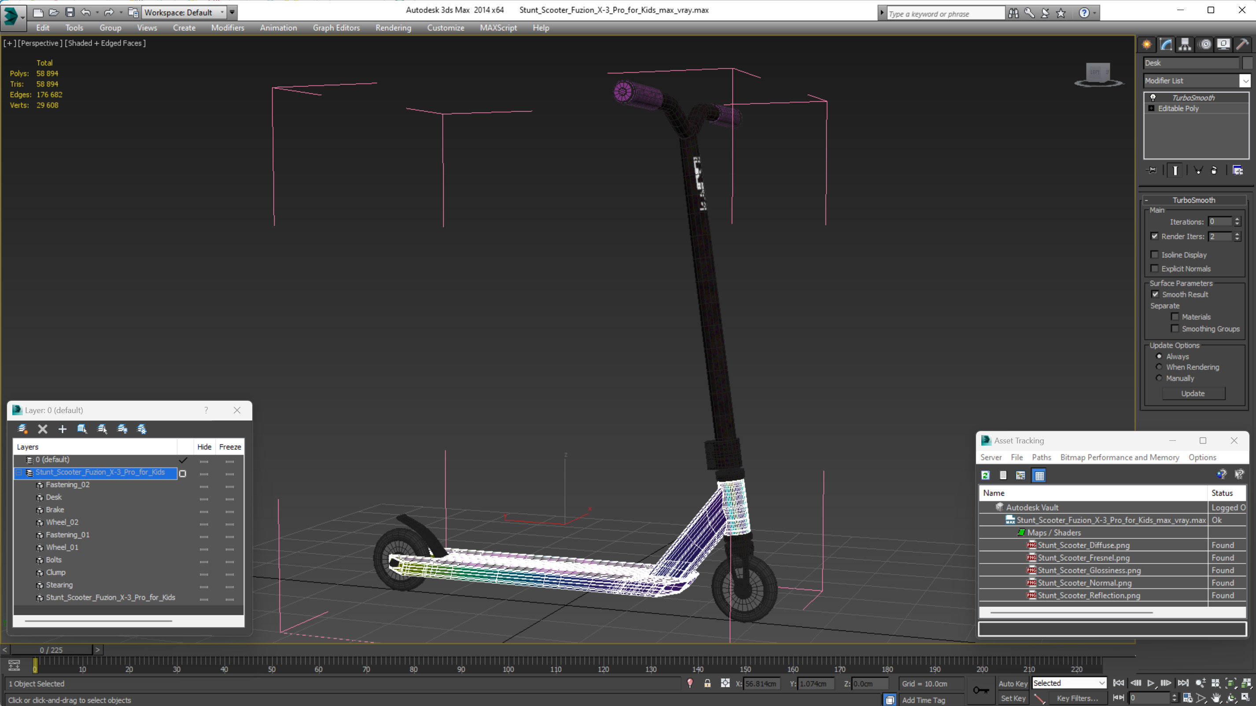Click the Iterations spinner arrows
Image resolution: width=1256 pixels, height=706 pixels.
(1237, 222)
